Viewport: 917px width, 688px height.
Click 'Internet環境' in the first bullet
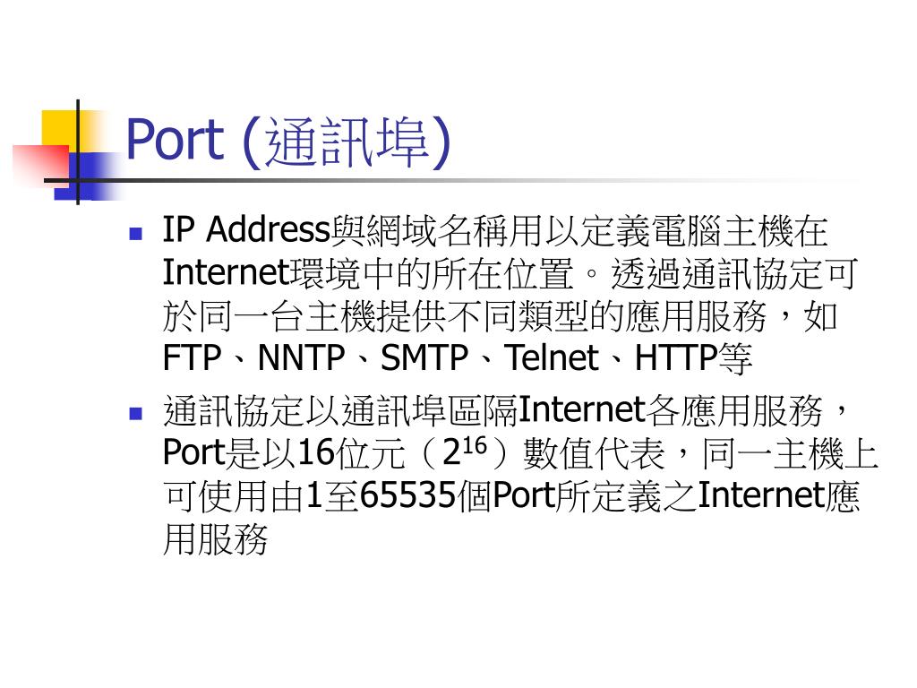tap(261, 272)
